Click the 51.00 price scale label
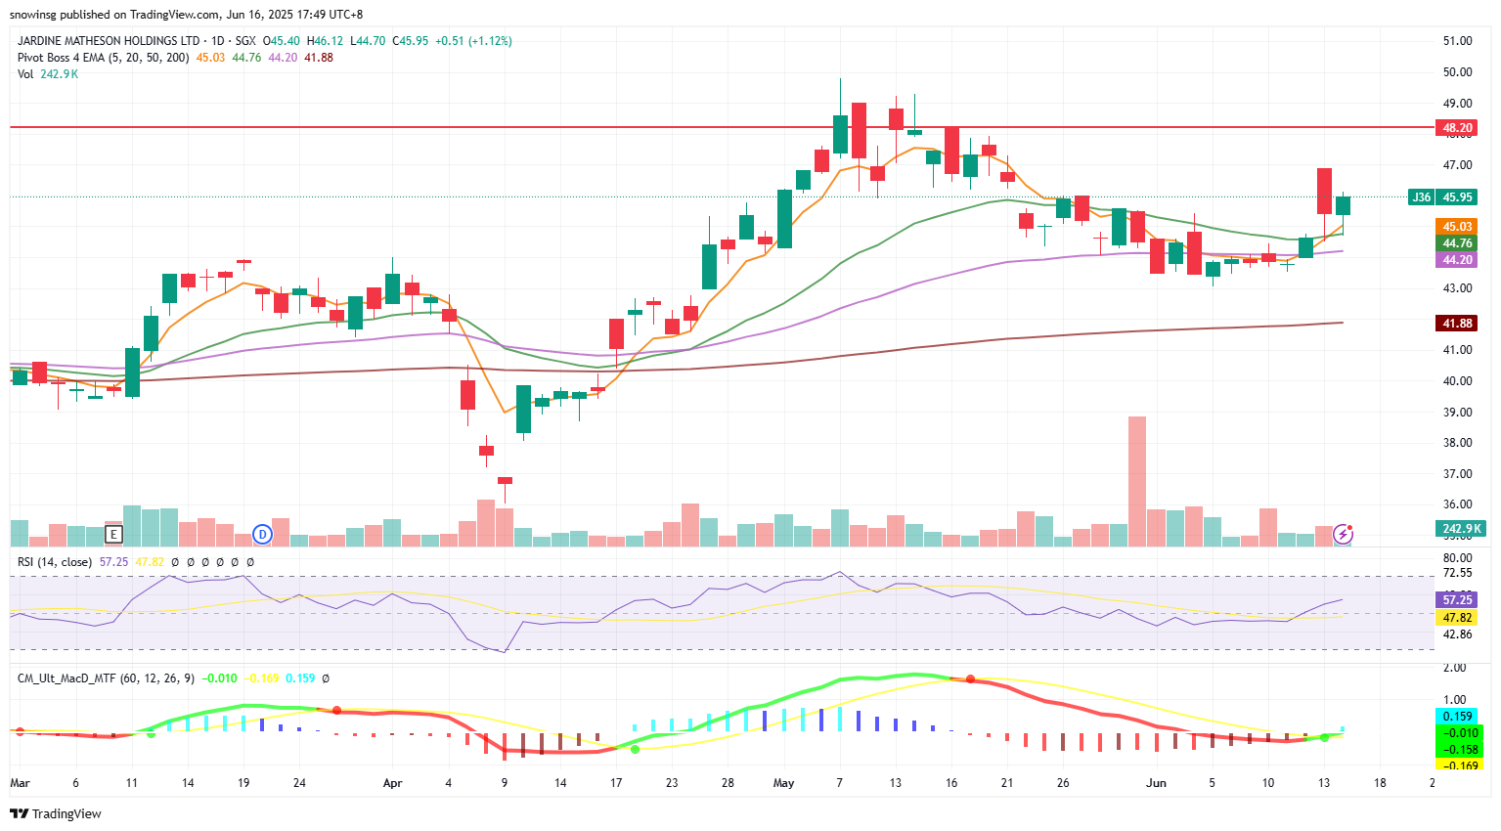 [1457, 41]
